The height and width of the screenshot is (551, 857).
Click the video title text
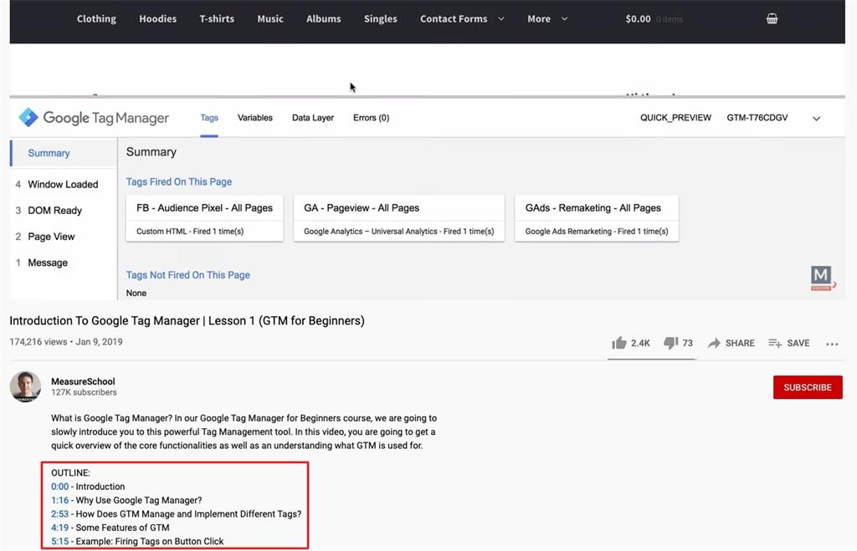click(x=187, y=320)
